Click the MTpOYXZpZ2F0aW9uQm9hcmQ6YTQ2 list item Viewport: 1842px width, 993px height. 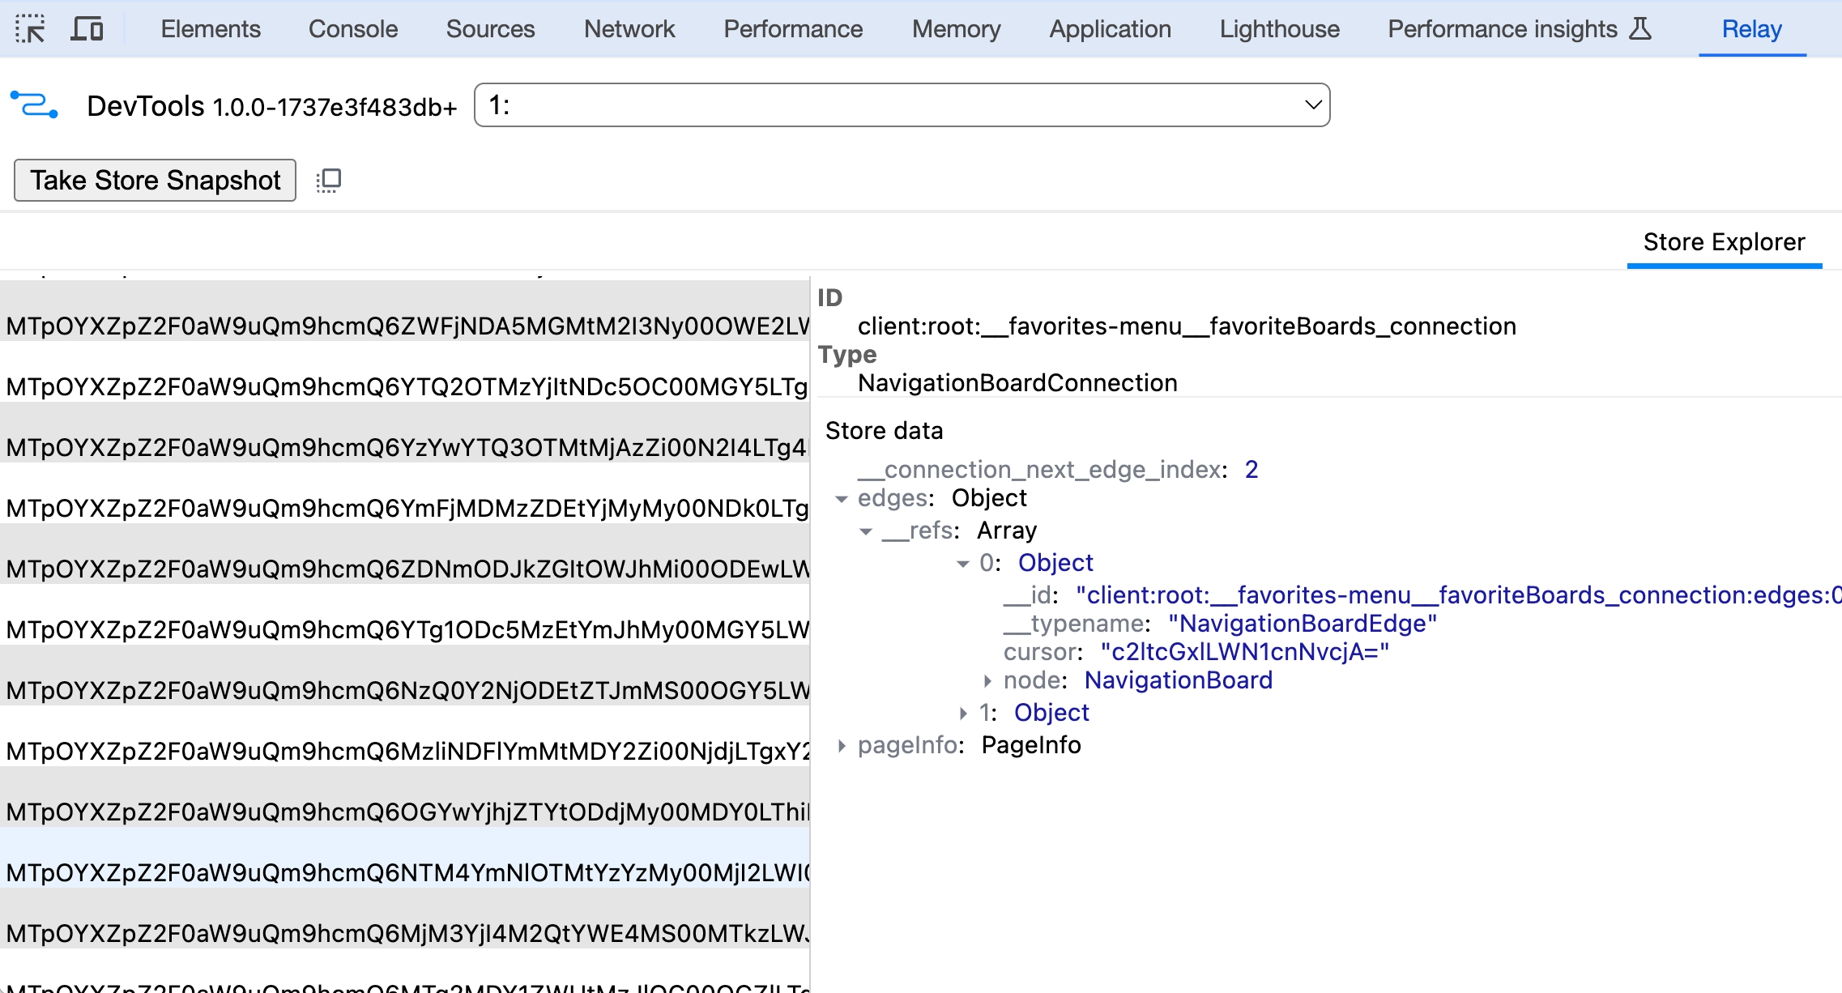click(408, 386)
